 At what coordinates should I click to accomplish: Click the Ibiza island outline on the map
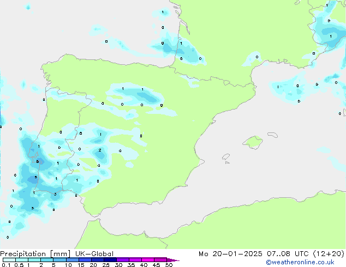pos(226,157)
